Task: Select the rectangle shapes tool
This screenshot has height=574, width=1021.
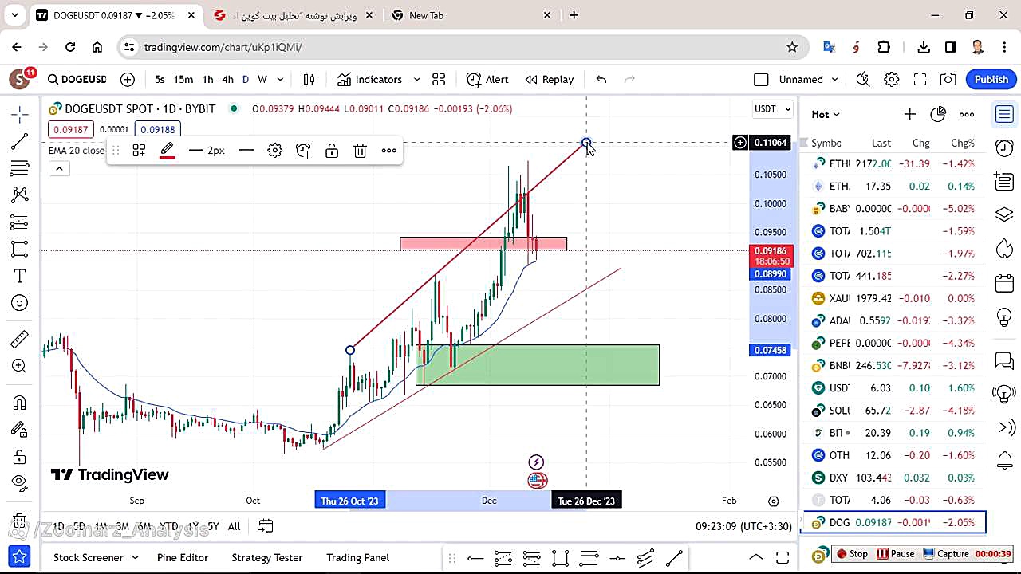Action: pyautogui.click(x=20, y=249)
